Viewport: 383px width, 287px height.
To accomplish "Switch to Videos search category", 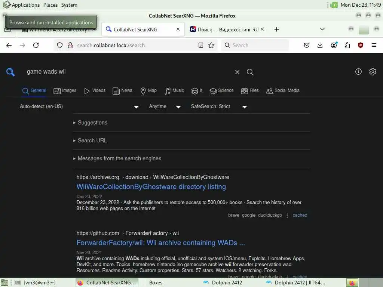I will 95,90.
